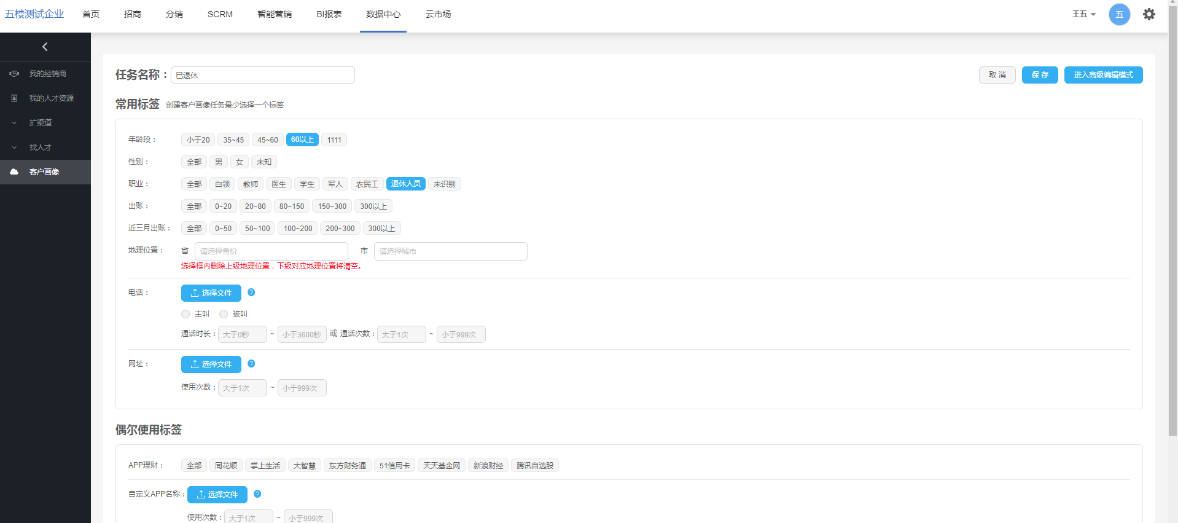Expand the 扩渠道 sidebar section
The image size is (1178, 523).
click(x=41, y=123)
